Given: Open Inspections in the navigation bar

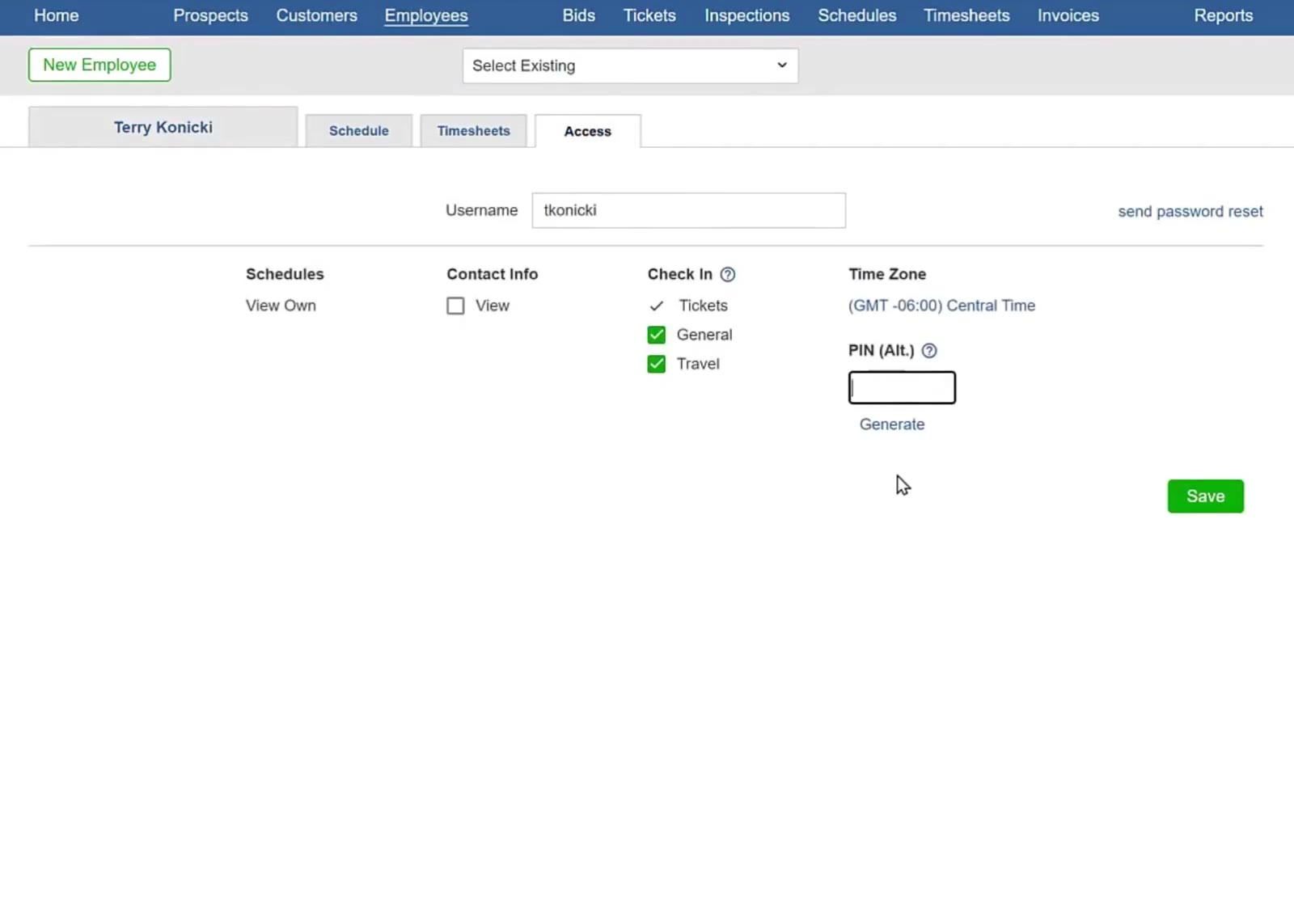Looking at the screenshot, I should (x=746, y=15).
